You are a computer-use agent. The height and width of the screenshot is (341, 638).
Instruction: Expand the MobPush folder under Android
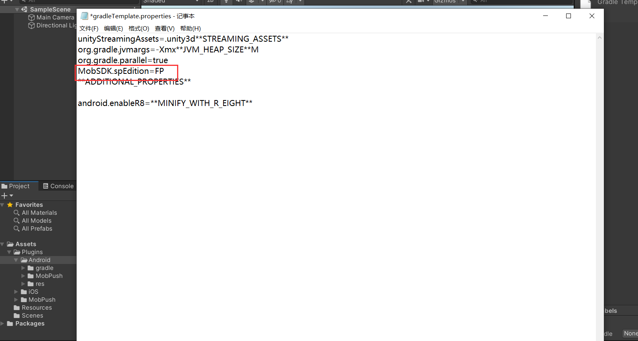point(23,276)
